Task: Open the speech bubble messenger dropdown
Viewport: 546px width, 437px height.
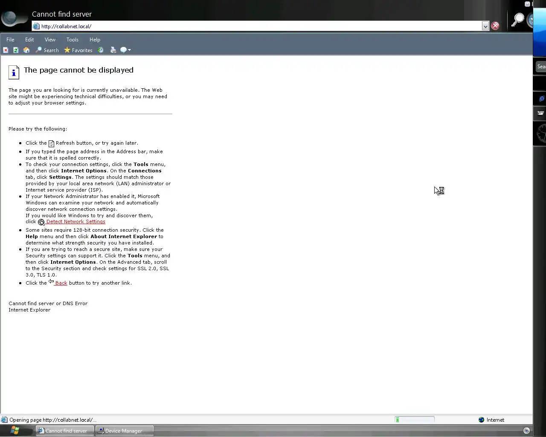Action: click(125, 50)
